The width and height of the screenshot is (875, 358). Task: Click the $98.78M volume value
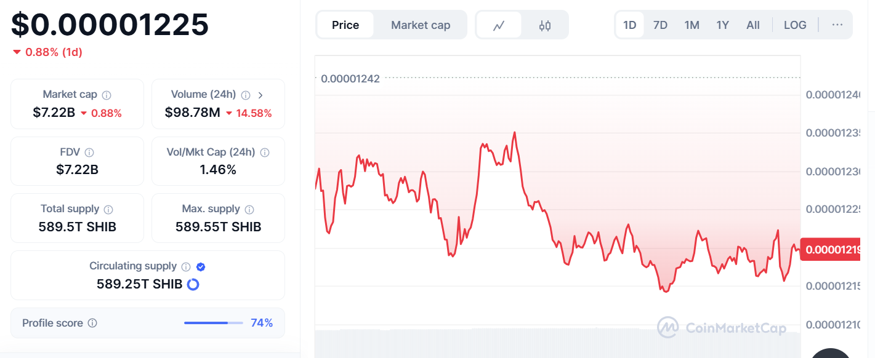point(192,113)
